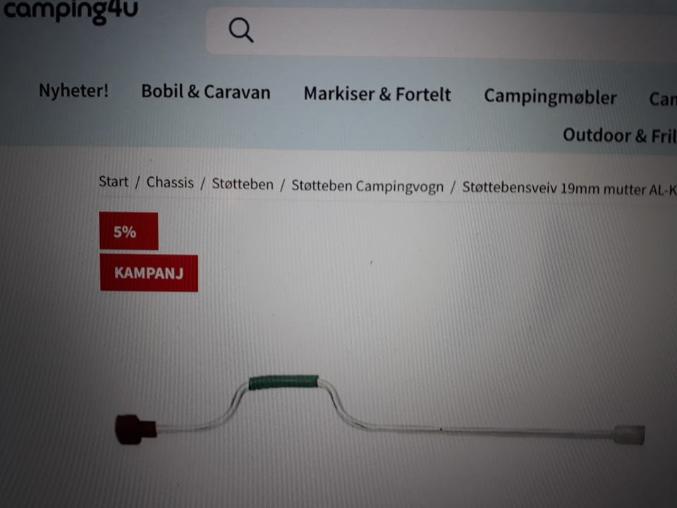Open the Bobil & Caravan menu
Viewport: 677px width, 508px height.
(205, 92)
